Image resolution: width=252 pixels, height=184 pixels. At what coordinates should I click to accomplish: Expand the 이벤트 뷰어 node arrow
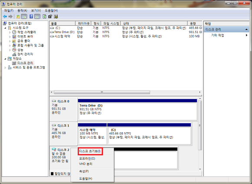[10, 37]
